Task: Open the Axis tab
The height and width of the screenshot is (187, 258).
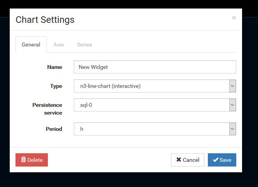Action: (x=59, y=45)
